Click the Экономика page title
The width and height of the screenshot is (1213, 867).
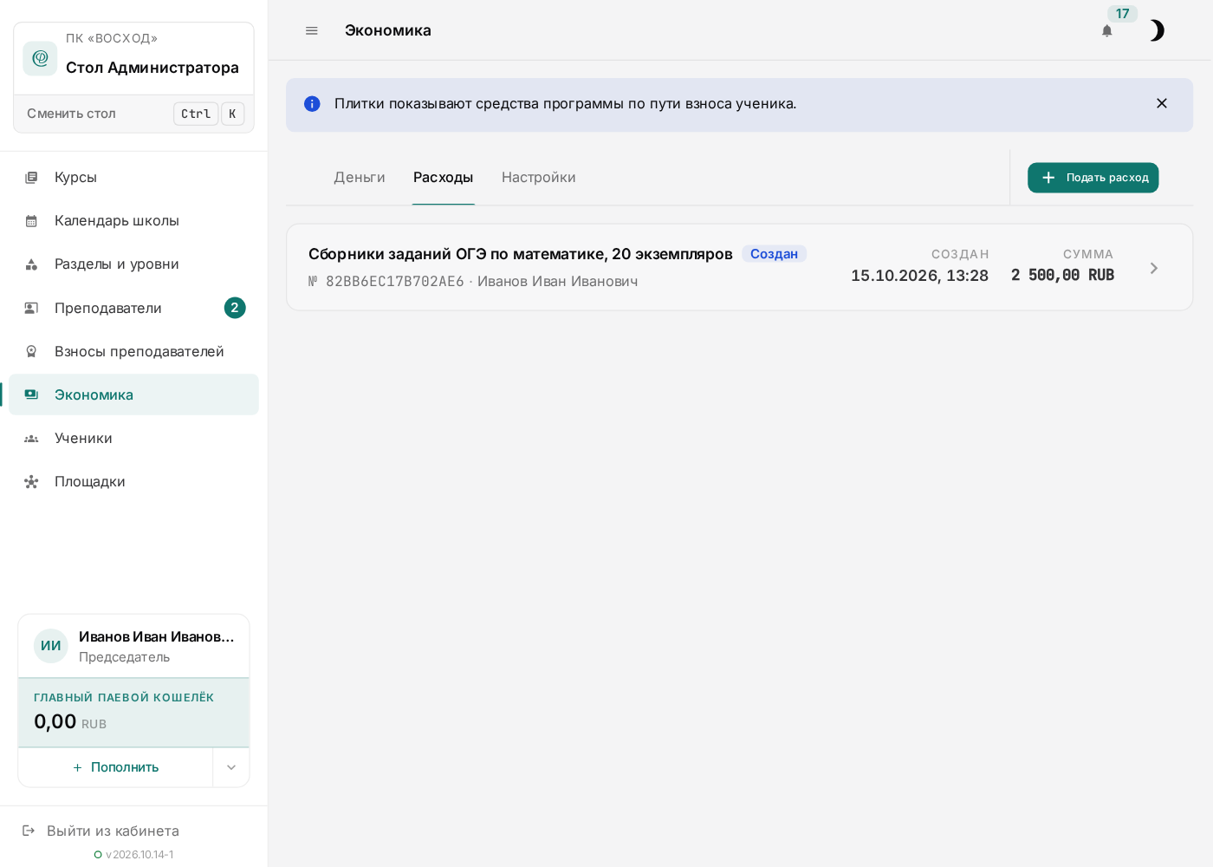(x=388, y=31)
